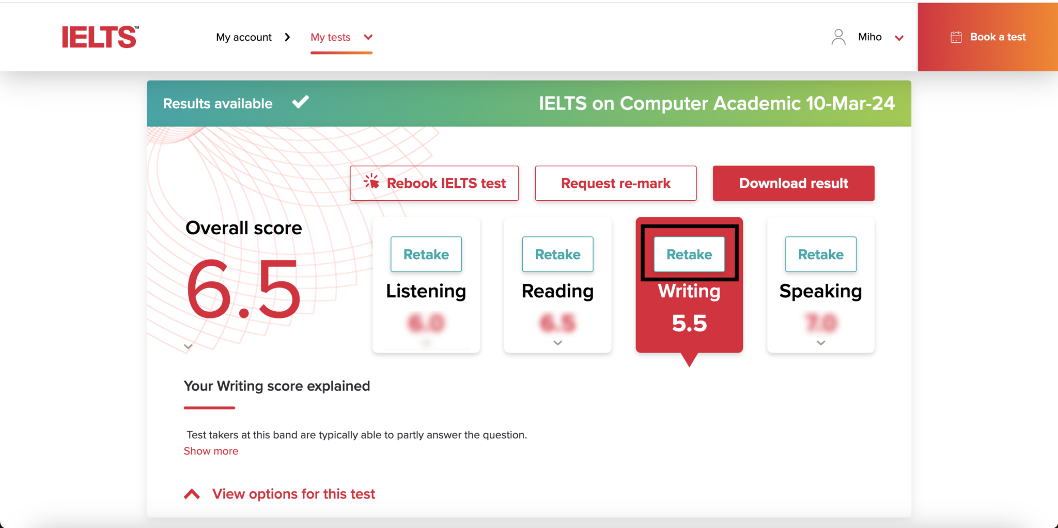Expand the Listening score details chevron
1058x528 pixels.
[x=426, y=342]
